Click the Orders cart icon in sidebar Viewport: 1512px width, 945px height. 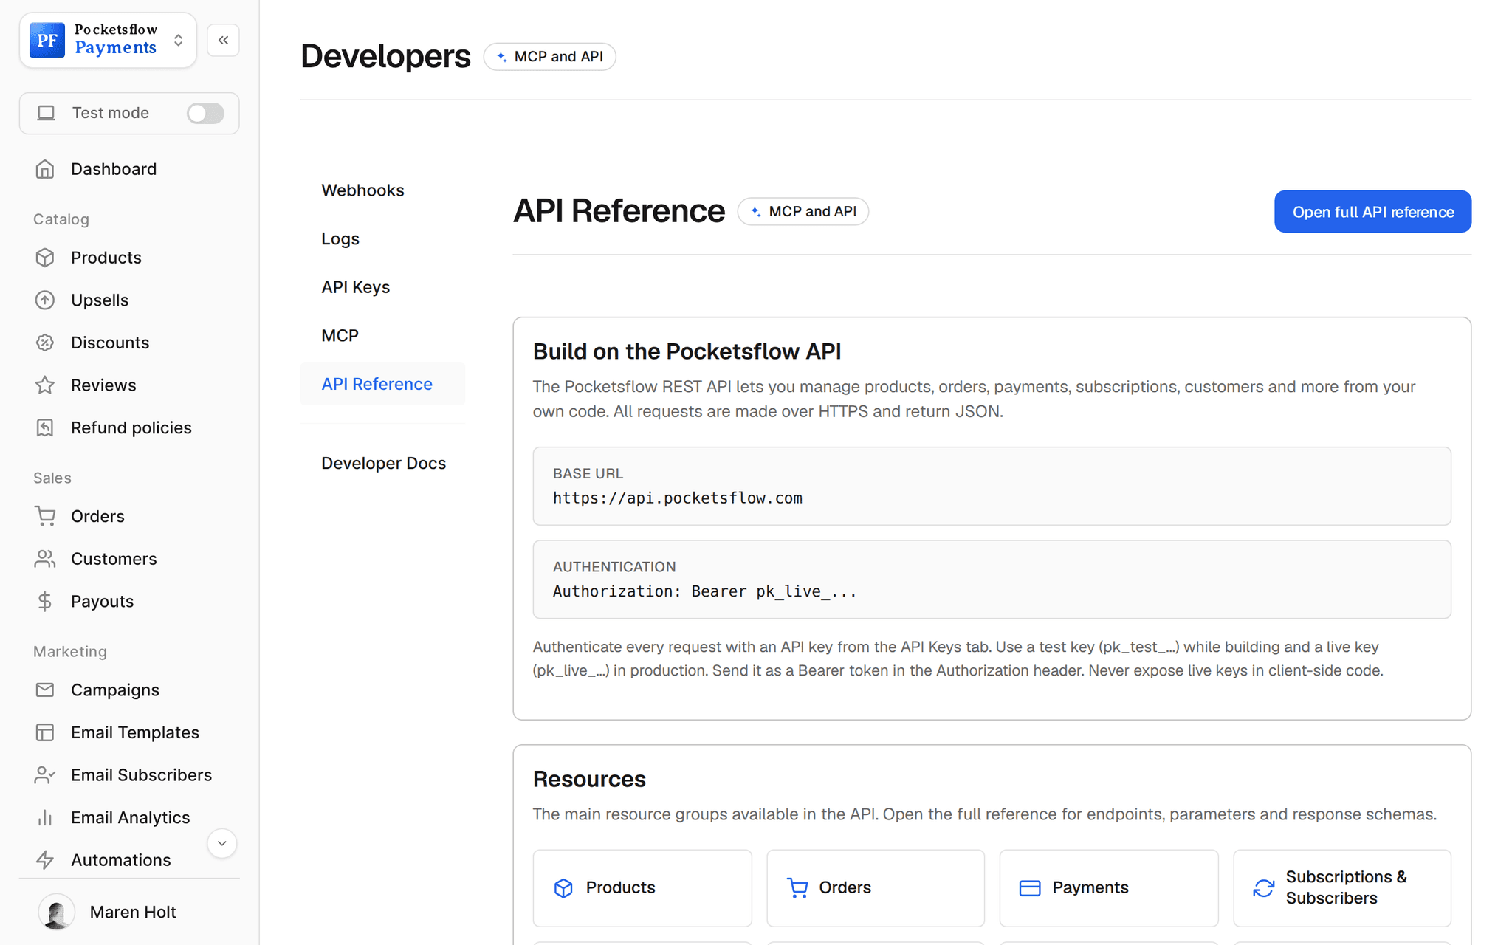click(45, 516)
